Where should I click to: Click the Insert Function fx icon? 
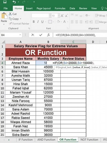(49, 35)
